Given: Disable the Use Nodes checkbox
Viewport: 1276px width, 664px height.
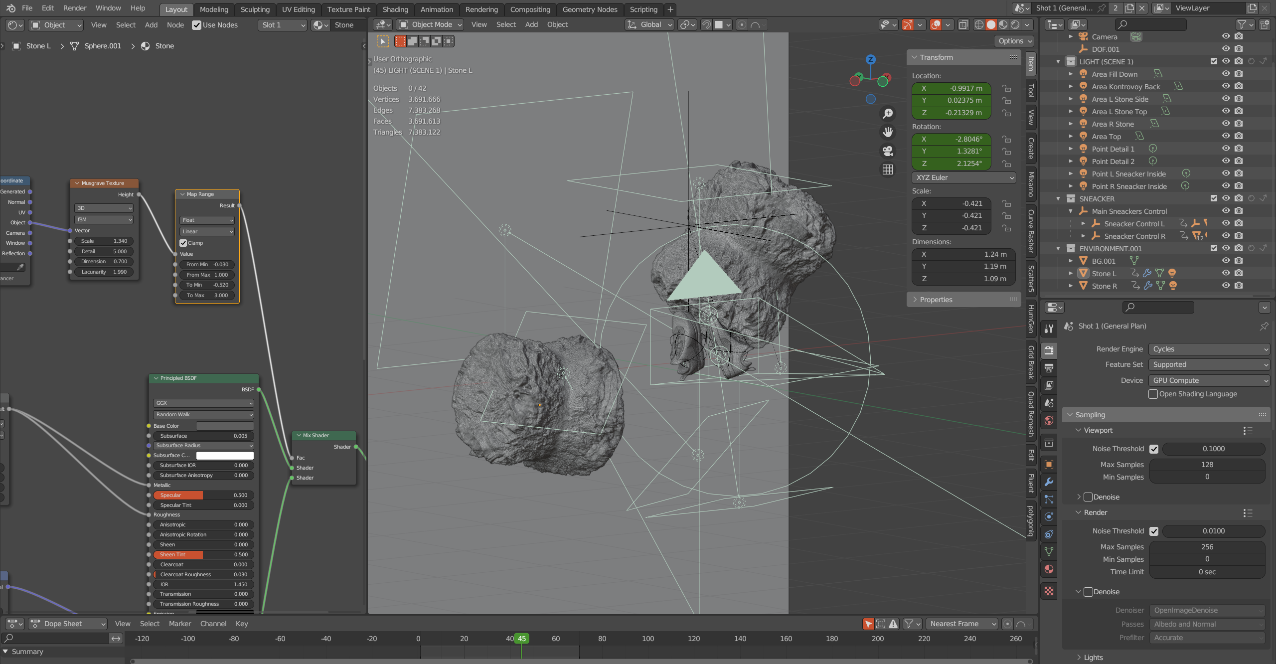Looking at the screenshot, I should click(197, 25).
